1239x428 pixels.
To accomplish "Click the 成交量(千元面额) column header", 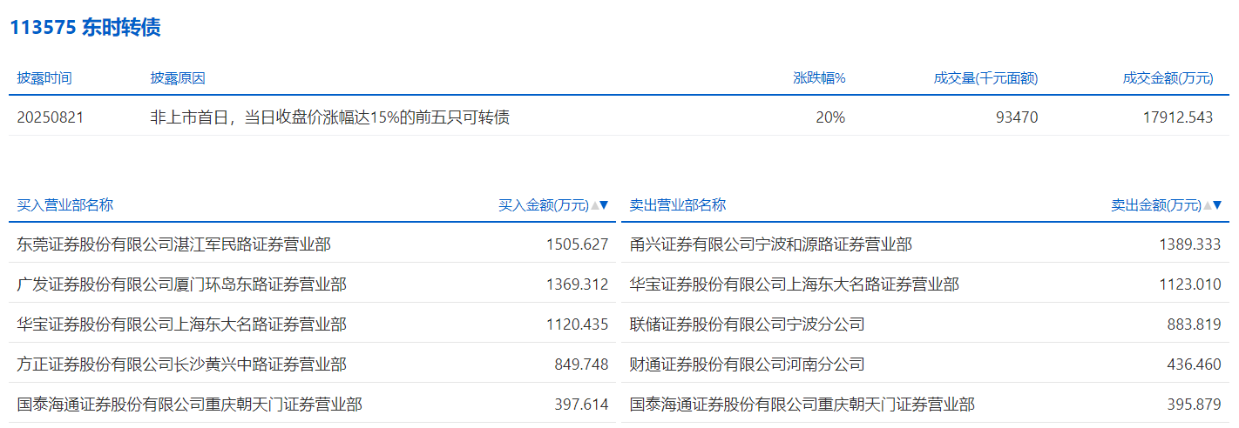I will [x=985, y=78].
